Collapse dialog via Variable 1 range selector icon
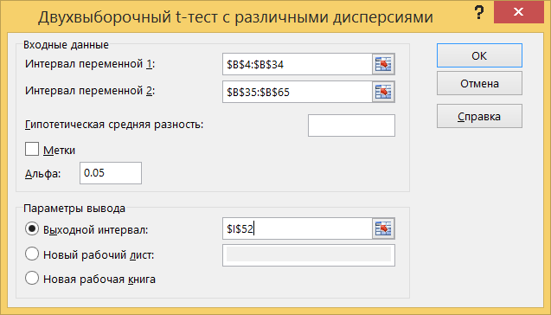Viewport: 551px width, 315px height. [383, 64]
